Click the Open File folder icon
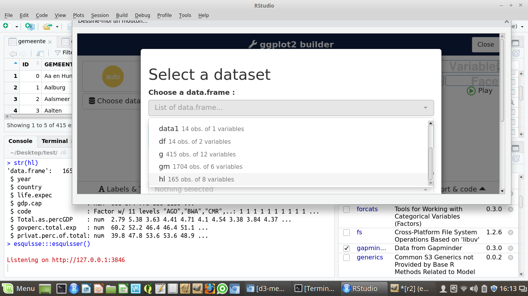This screenshot has height=296, width=528. click(x=48, y=27)
